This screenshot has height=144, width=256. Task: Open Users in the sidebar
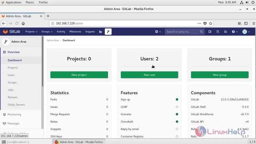11,75
